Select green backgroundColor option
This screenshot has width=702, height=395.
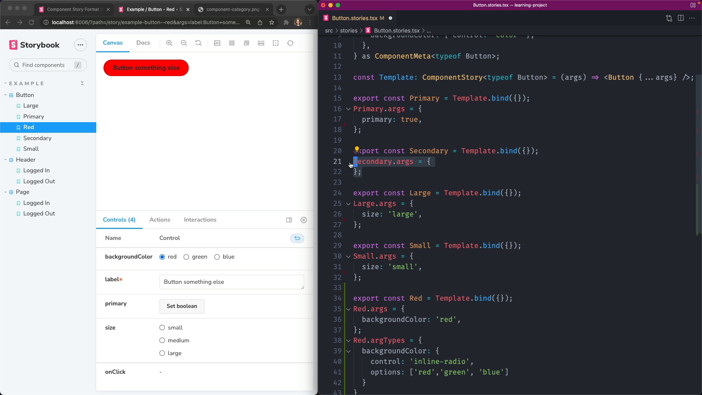coord(186,257)
